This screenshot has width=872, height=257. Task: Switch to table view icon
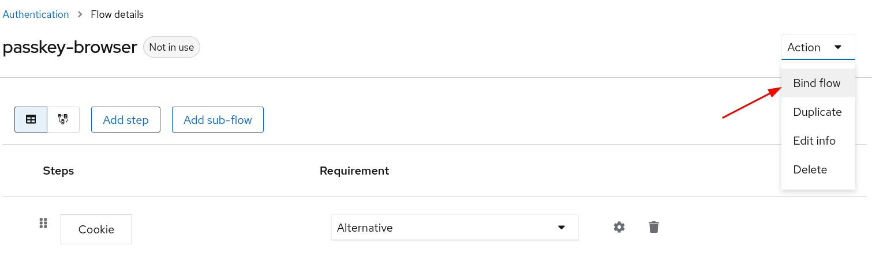(x=31, y=119)
